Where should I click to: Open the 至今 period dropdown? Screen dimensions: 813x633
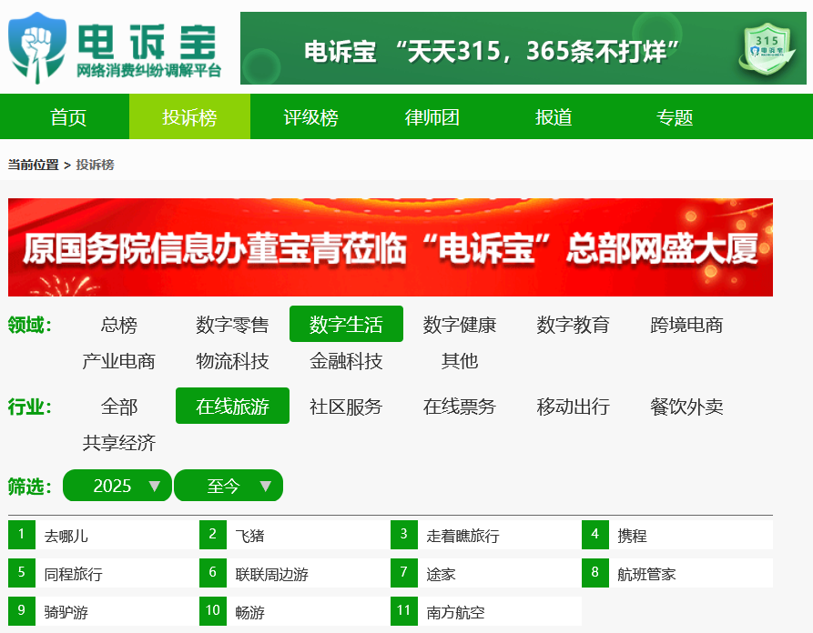[229, 486]
